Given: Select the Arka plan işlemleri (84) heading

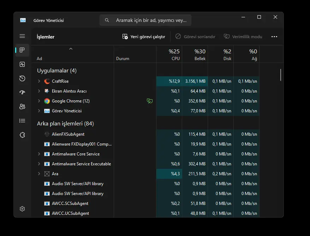Looking at the screenshot, I should click(x=65, y=124).
